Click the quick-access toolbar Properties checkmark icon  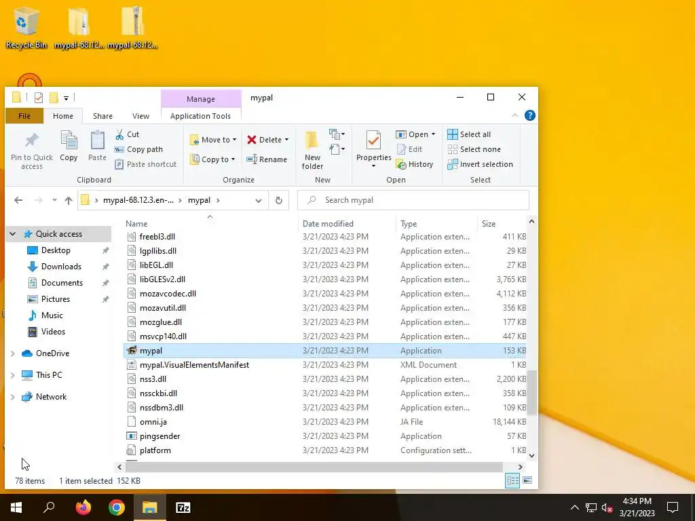click(x=39, y=98)
